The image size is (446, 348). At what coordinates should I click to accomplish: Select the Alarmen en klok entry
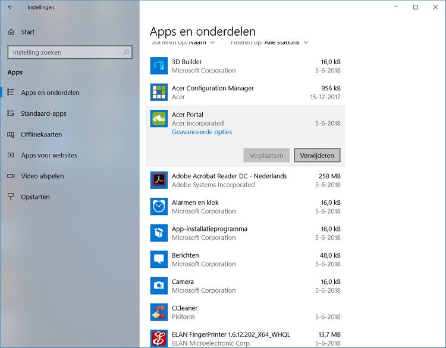pyautogui.click(x=195, y=203)
